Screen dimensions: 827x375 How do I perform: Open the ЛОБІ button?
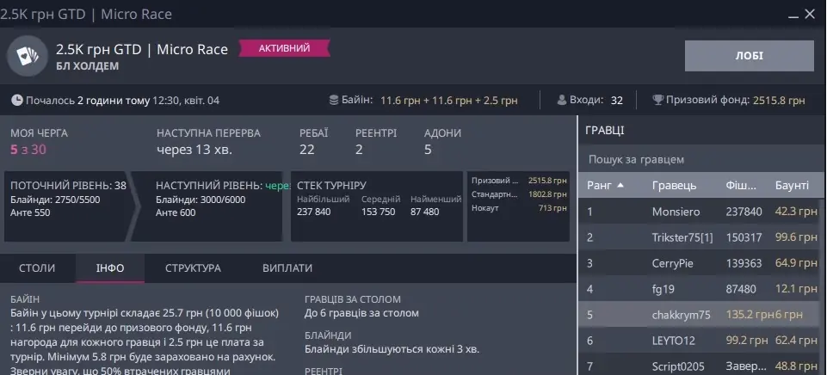(749, 56)
